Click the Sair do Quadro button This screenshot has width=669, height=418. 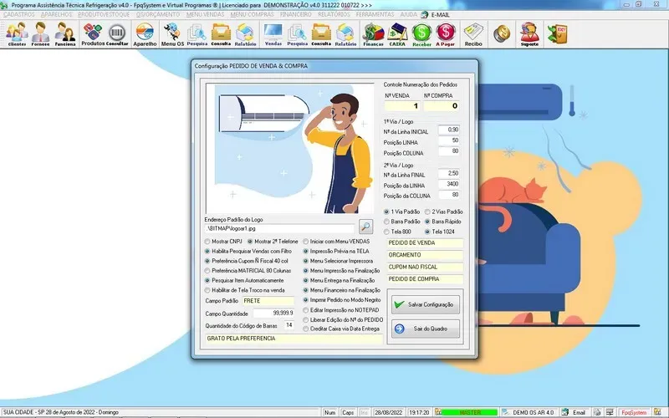click(424, 329)
